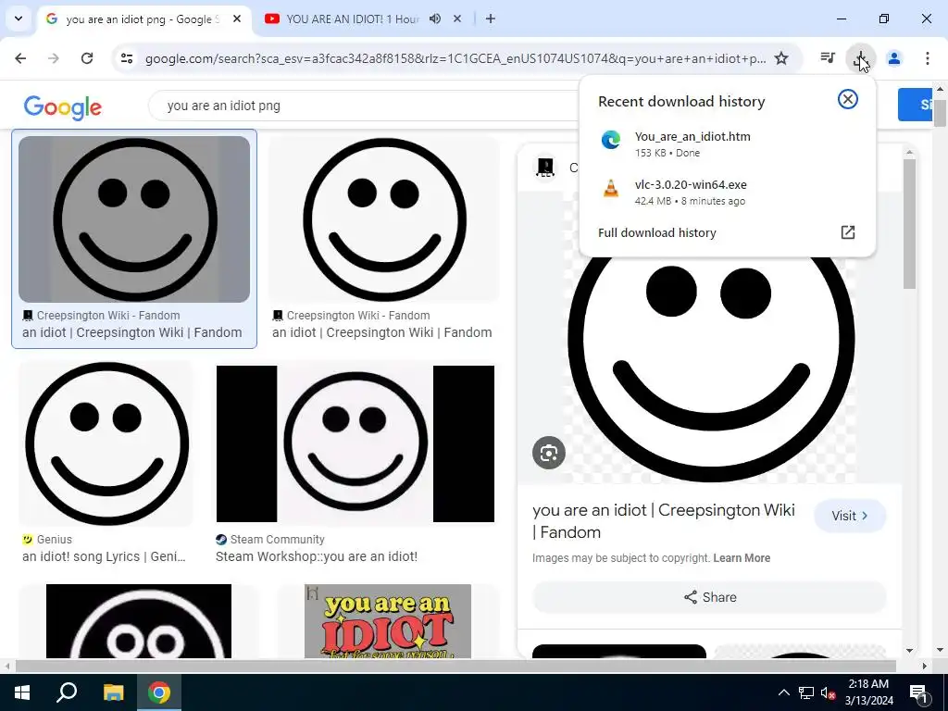Open the Windows Start menu
The image size is (948, 711).
coord(22,692)
